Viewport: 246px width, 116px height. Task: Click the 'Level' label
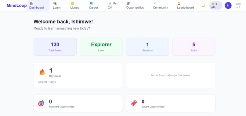coord(101,51)
